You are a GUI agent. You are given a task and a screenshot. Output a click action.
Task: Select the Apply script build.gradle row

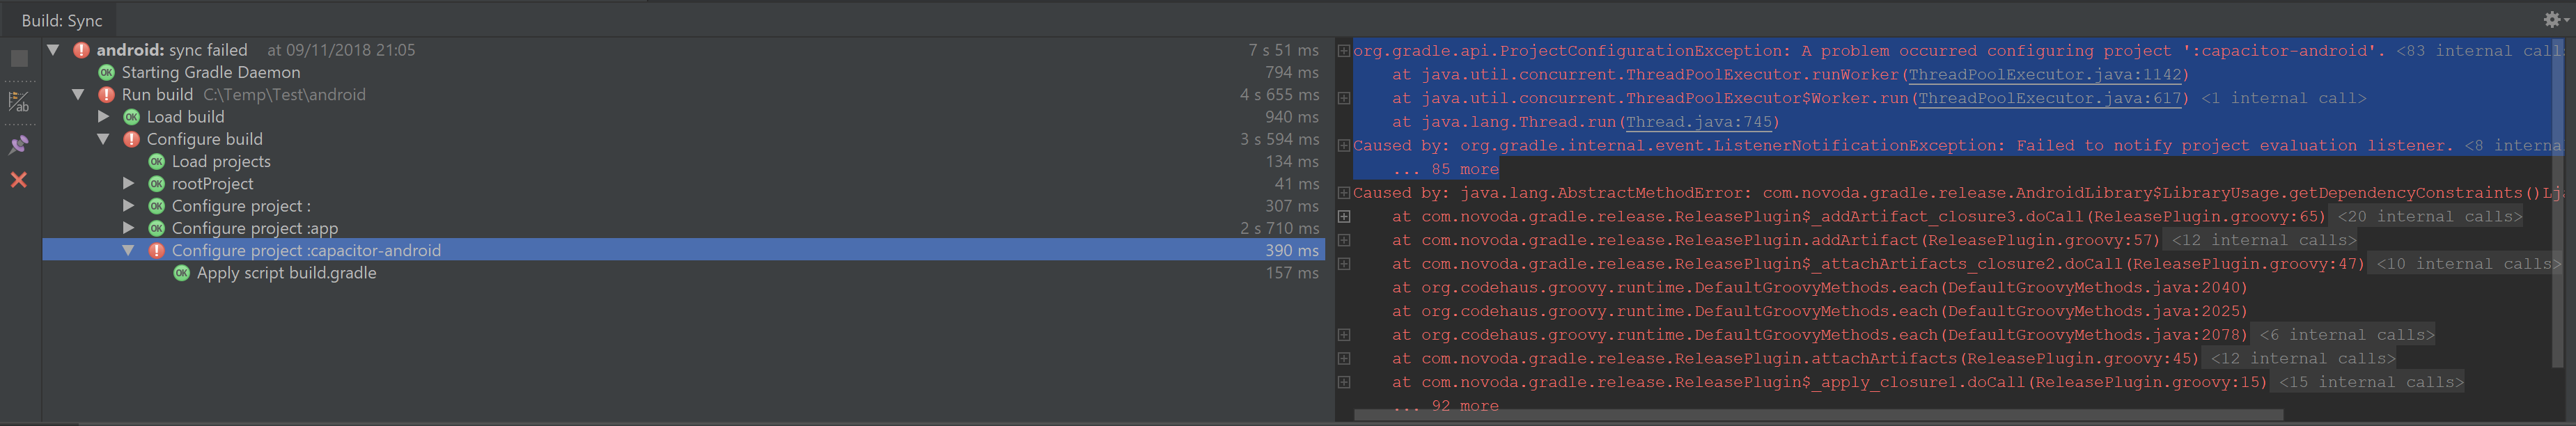(683, 273)
